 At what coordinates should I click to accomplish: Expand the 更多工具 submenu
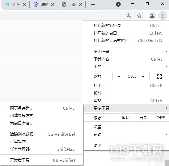tap(126, 108)
